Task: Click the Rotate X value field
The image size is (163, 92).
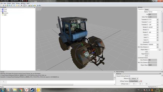Action: click(x=152, y=27)
